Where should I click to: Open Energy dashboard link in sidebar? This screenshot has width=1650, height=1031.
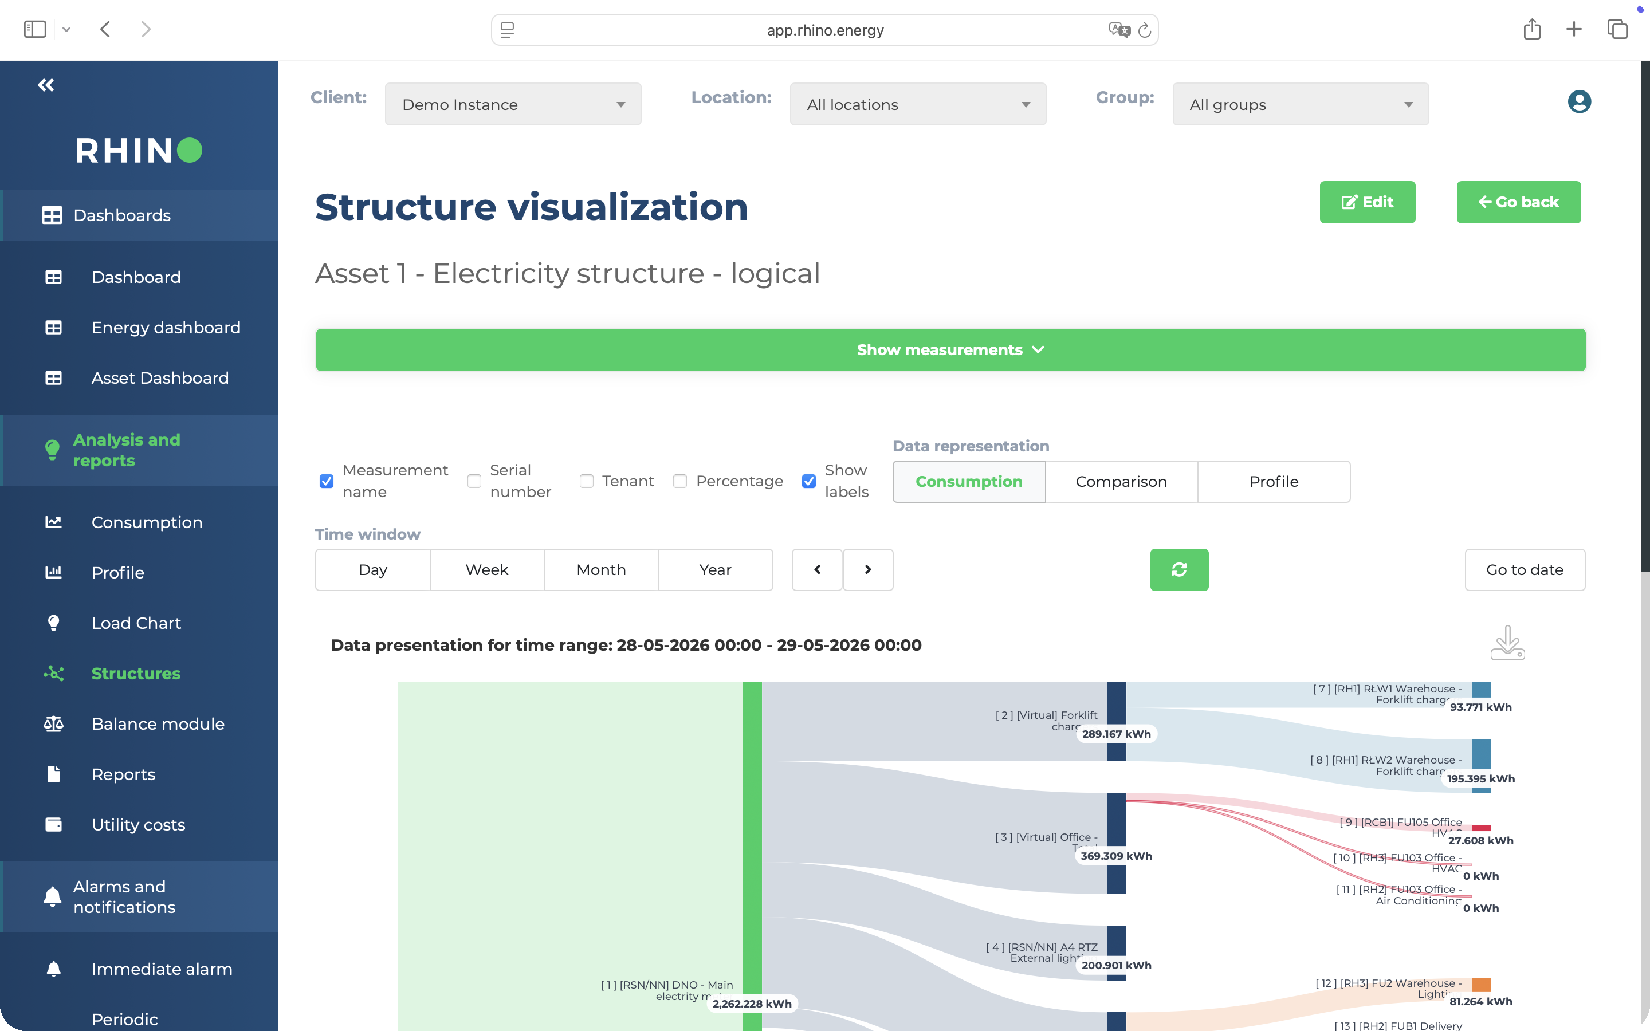[166, 327]
